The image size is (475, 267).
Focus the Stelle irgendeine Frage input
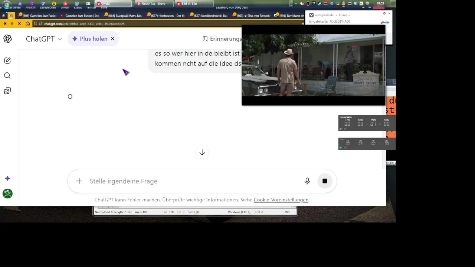(193, 181)
